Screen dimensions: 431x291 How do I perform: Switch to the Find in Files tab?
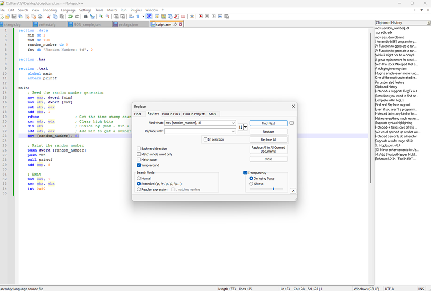[171, 114]
